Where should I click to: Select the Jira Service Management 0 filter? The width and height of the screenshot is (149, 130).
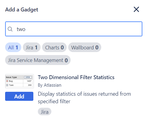[x=38, y=60]
